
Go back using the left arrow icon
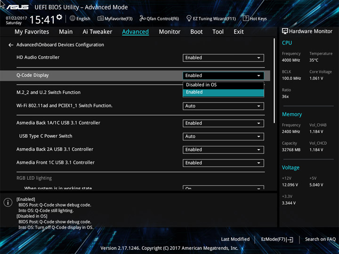(x=11, y=45)
